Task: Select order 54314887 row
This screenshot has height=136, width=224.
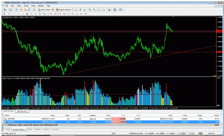Action: pos(112,119)
